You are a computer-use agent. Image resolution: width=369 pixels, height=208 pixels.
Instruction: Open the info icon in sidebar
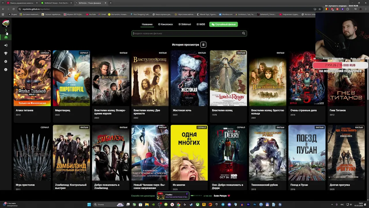click(x=6, y=69)
